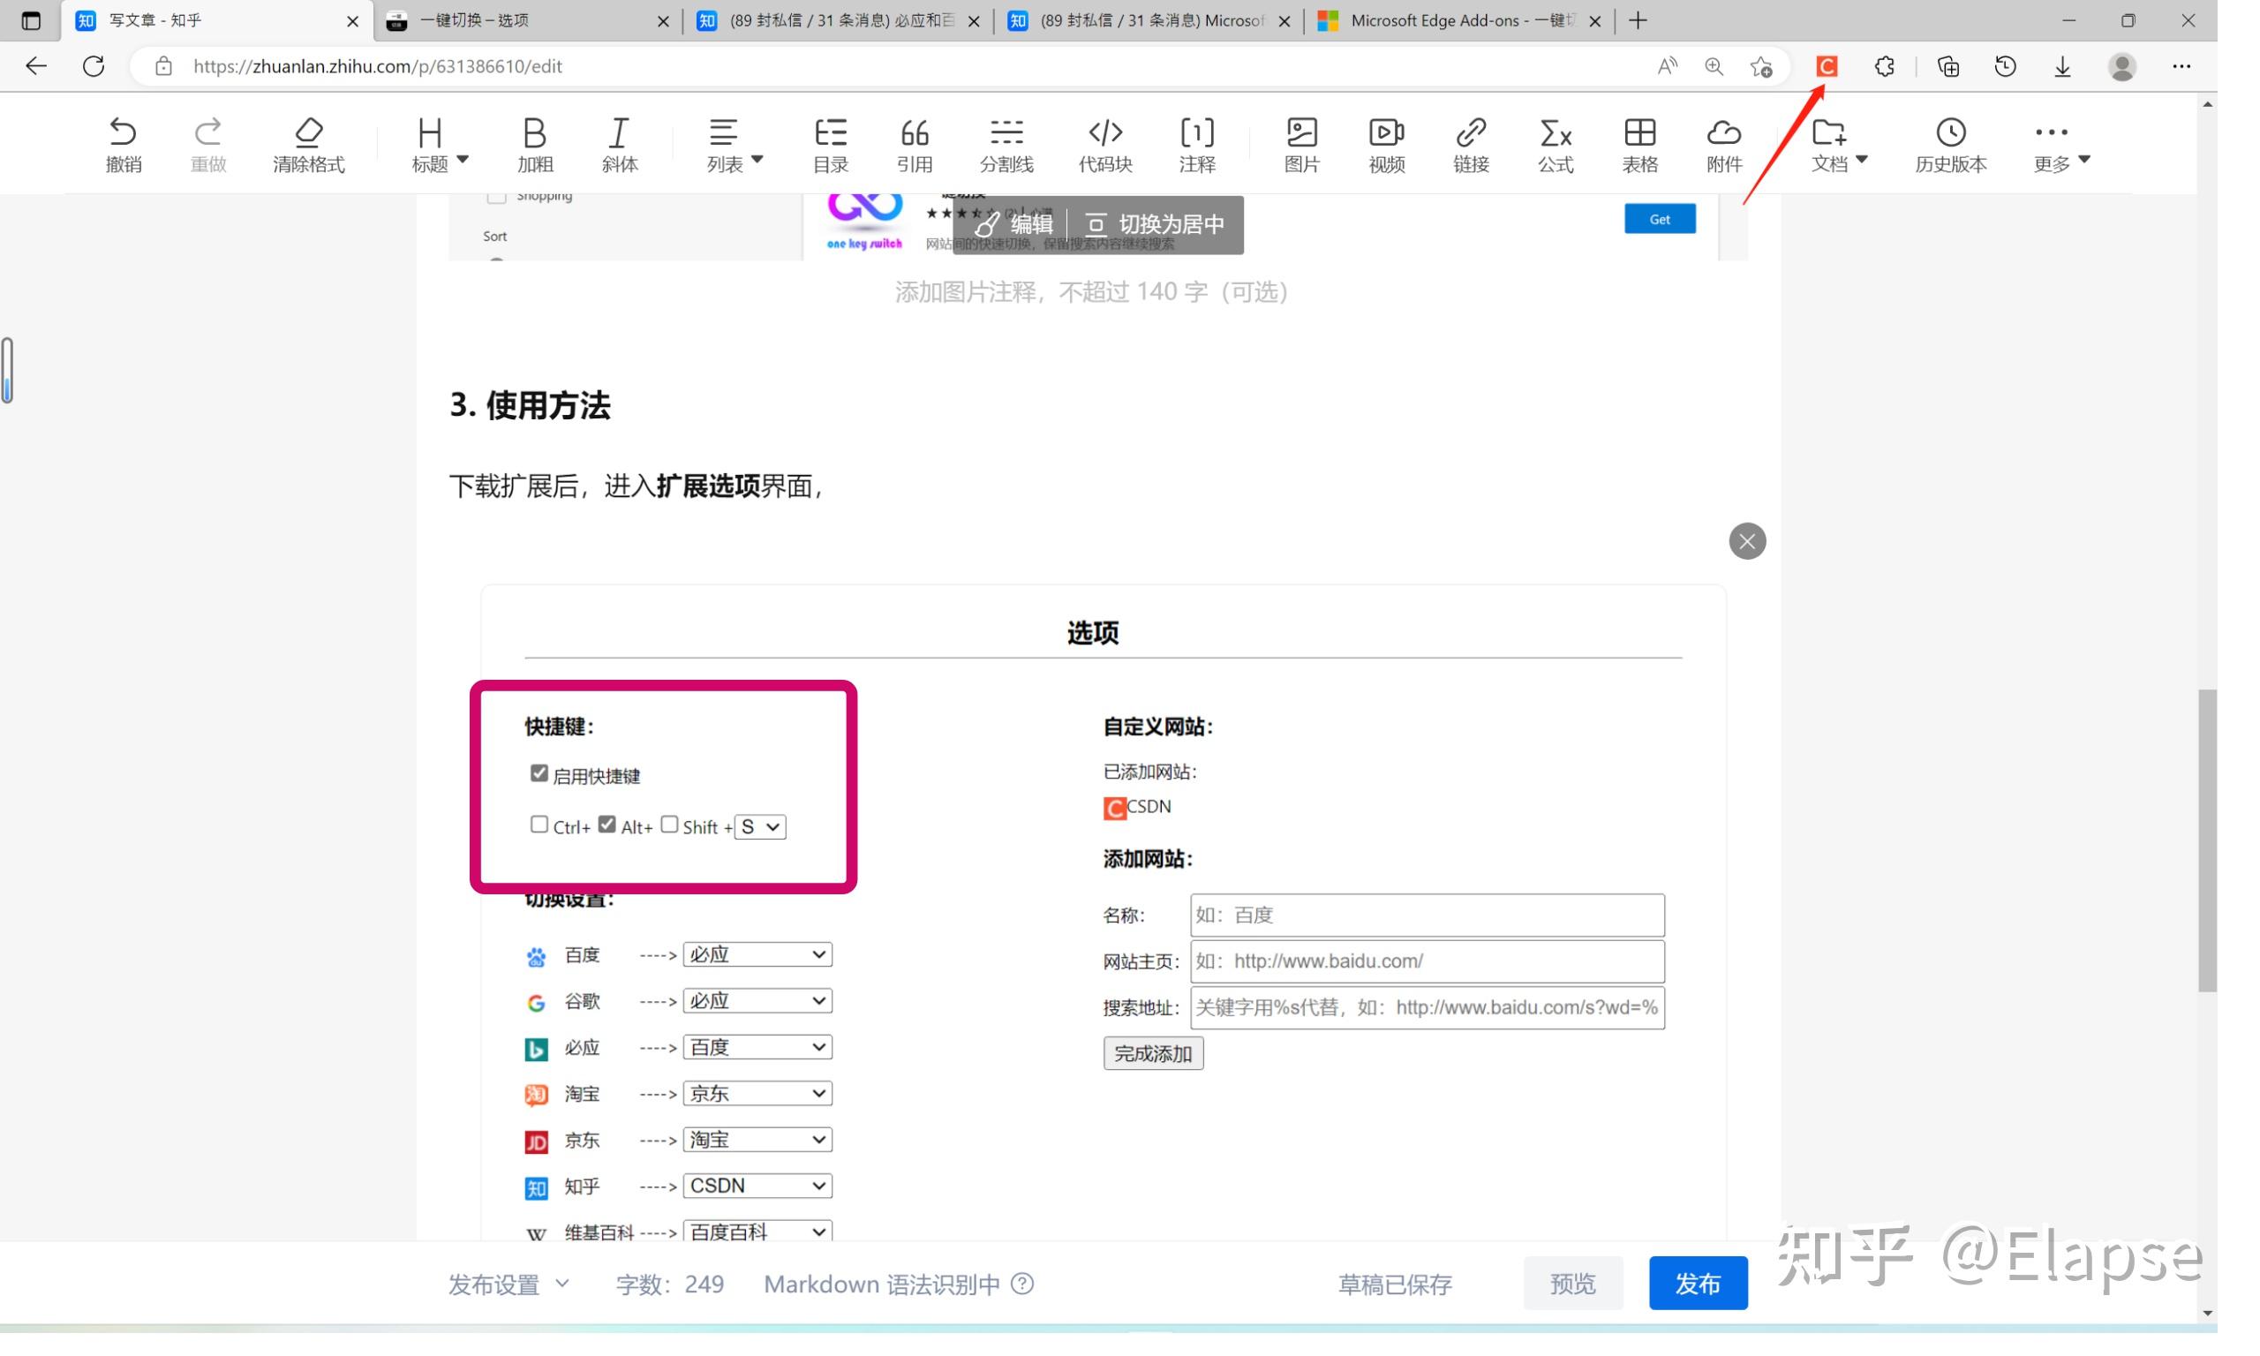The width and height of the screenshot is (2260, 1356).
Task: Insert an image (图片)
Action: click(x=1302, y=146)
